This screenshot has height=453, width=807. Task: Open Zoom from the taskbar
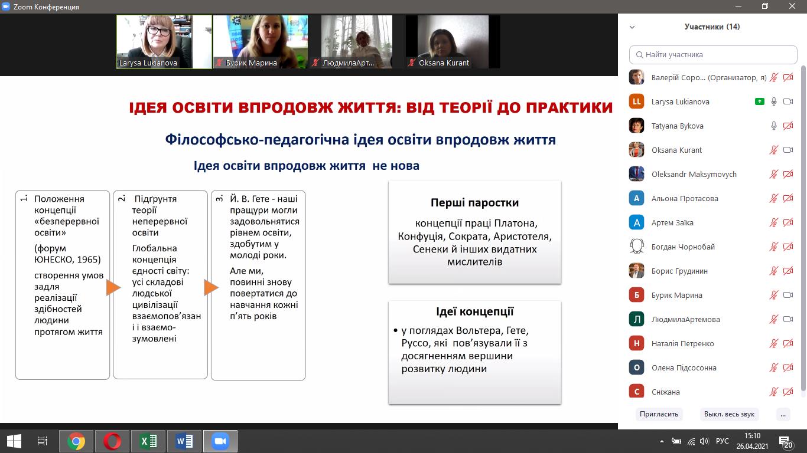pos(220,441)
